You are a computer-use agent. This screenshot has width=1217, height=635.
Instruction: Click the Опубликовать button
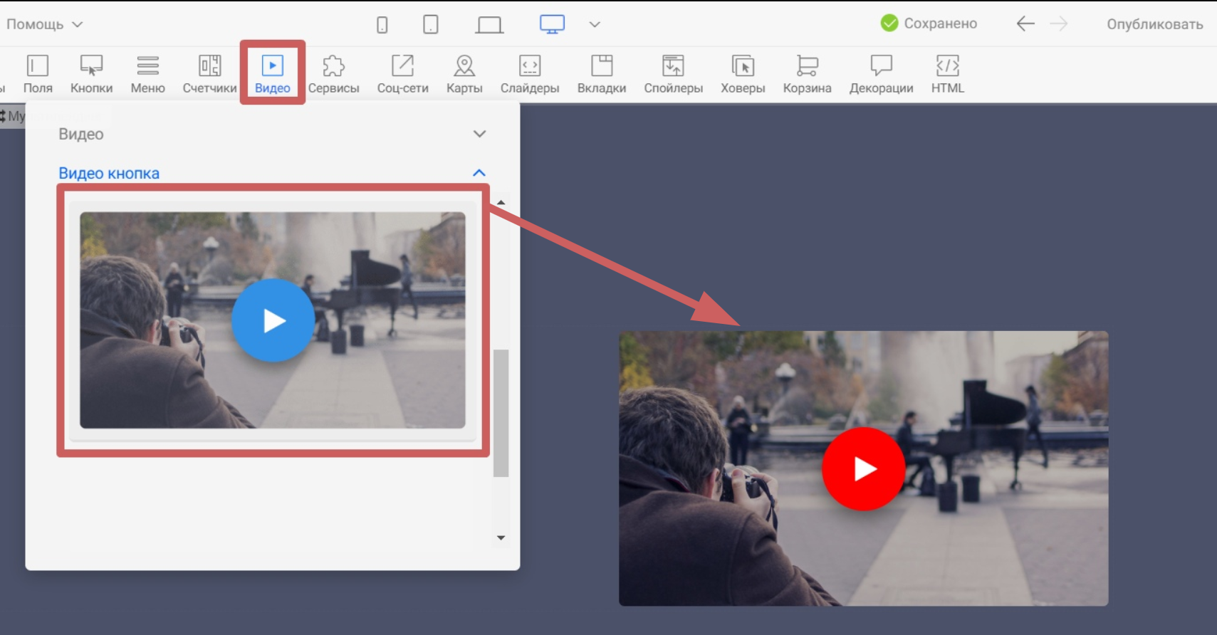[x=1154, y=24]
